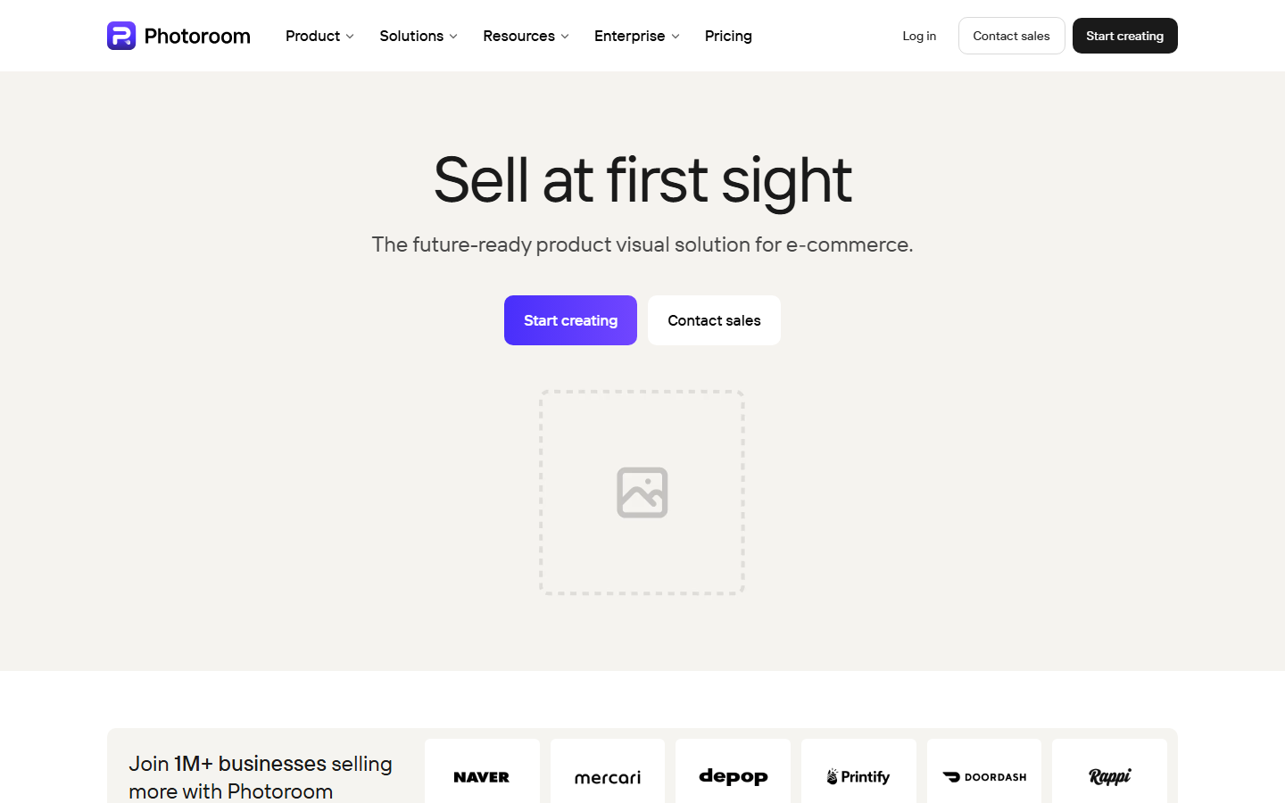The height and width of the screenshot is (803, 1285).
Task: Open the mercari logo card
Action: 608,773
